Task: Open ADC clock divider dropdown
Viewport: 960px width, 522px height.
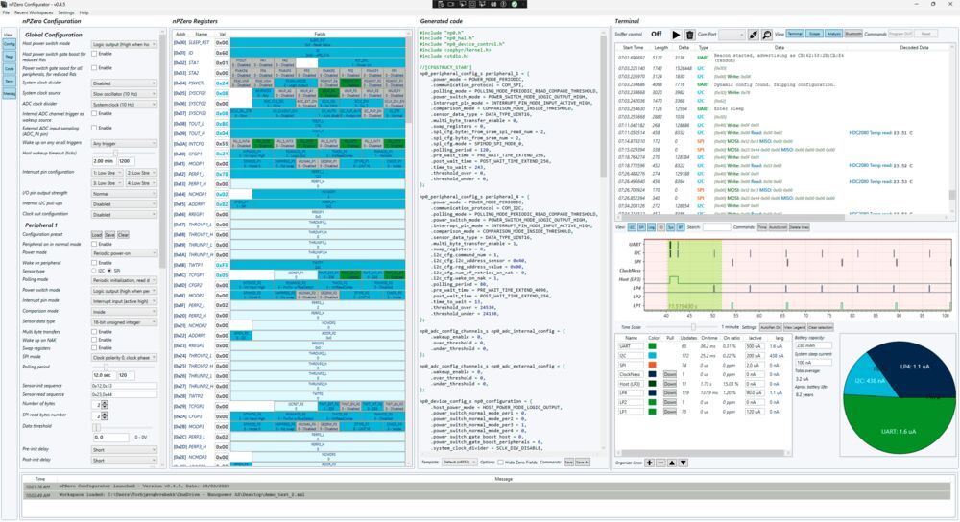Action: 124,105
